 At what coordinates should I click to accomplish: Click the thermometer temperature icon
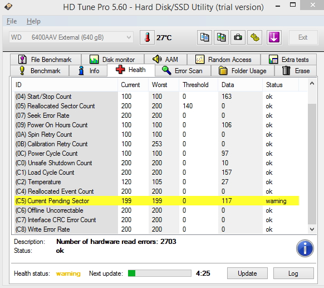pyautogui.click(x=147, y=37)
